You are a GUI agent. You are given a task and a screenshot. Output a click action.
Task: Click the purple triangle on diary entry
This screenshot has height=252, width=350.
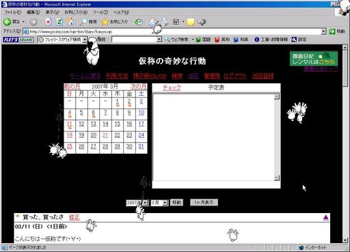click(326, 218)
